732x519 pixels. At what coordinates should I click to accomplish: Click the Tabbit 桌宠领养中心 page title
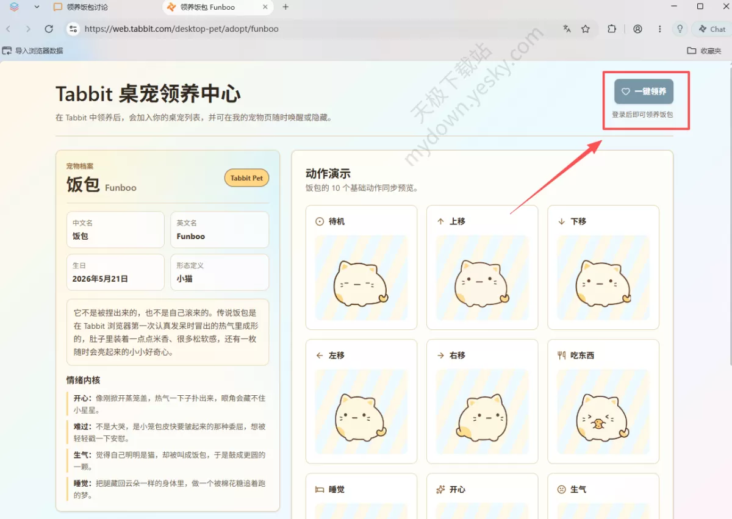coord(148,94)
